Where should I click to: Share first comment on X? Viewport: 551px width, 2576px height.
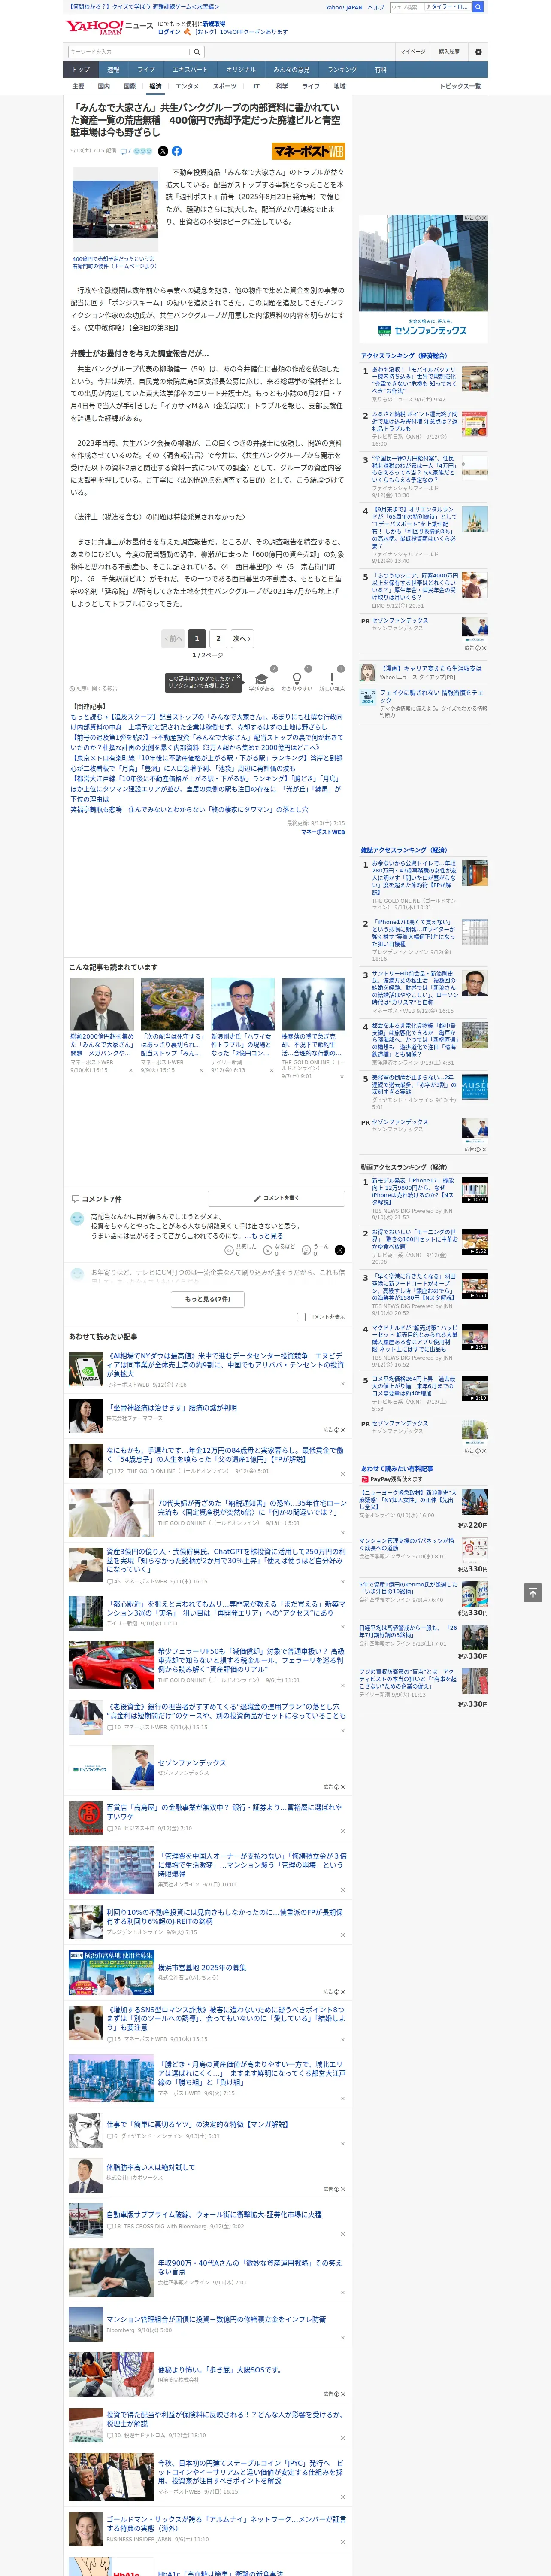click(340, 1250)
